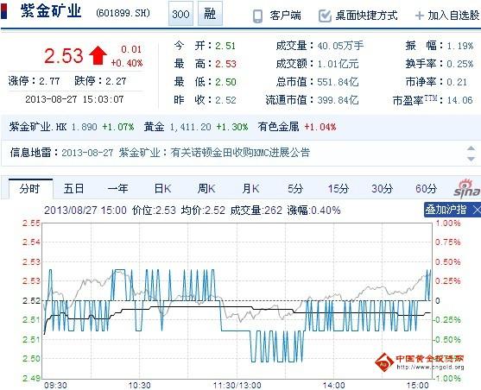Click the 成交量 value 40.05万手
Image resolution: width=481 pixels, height=390 pixels.
pos(340,46)
